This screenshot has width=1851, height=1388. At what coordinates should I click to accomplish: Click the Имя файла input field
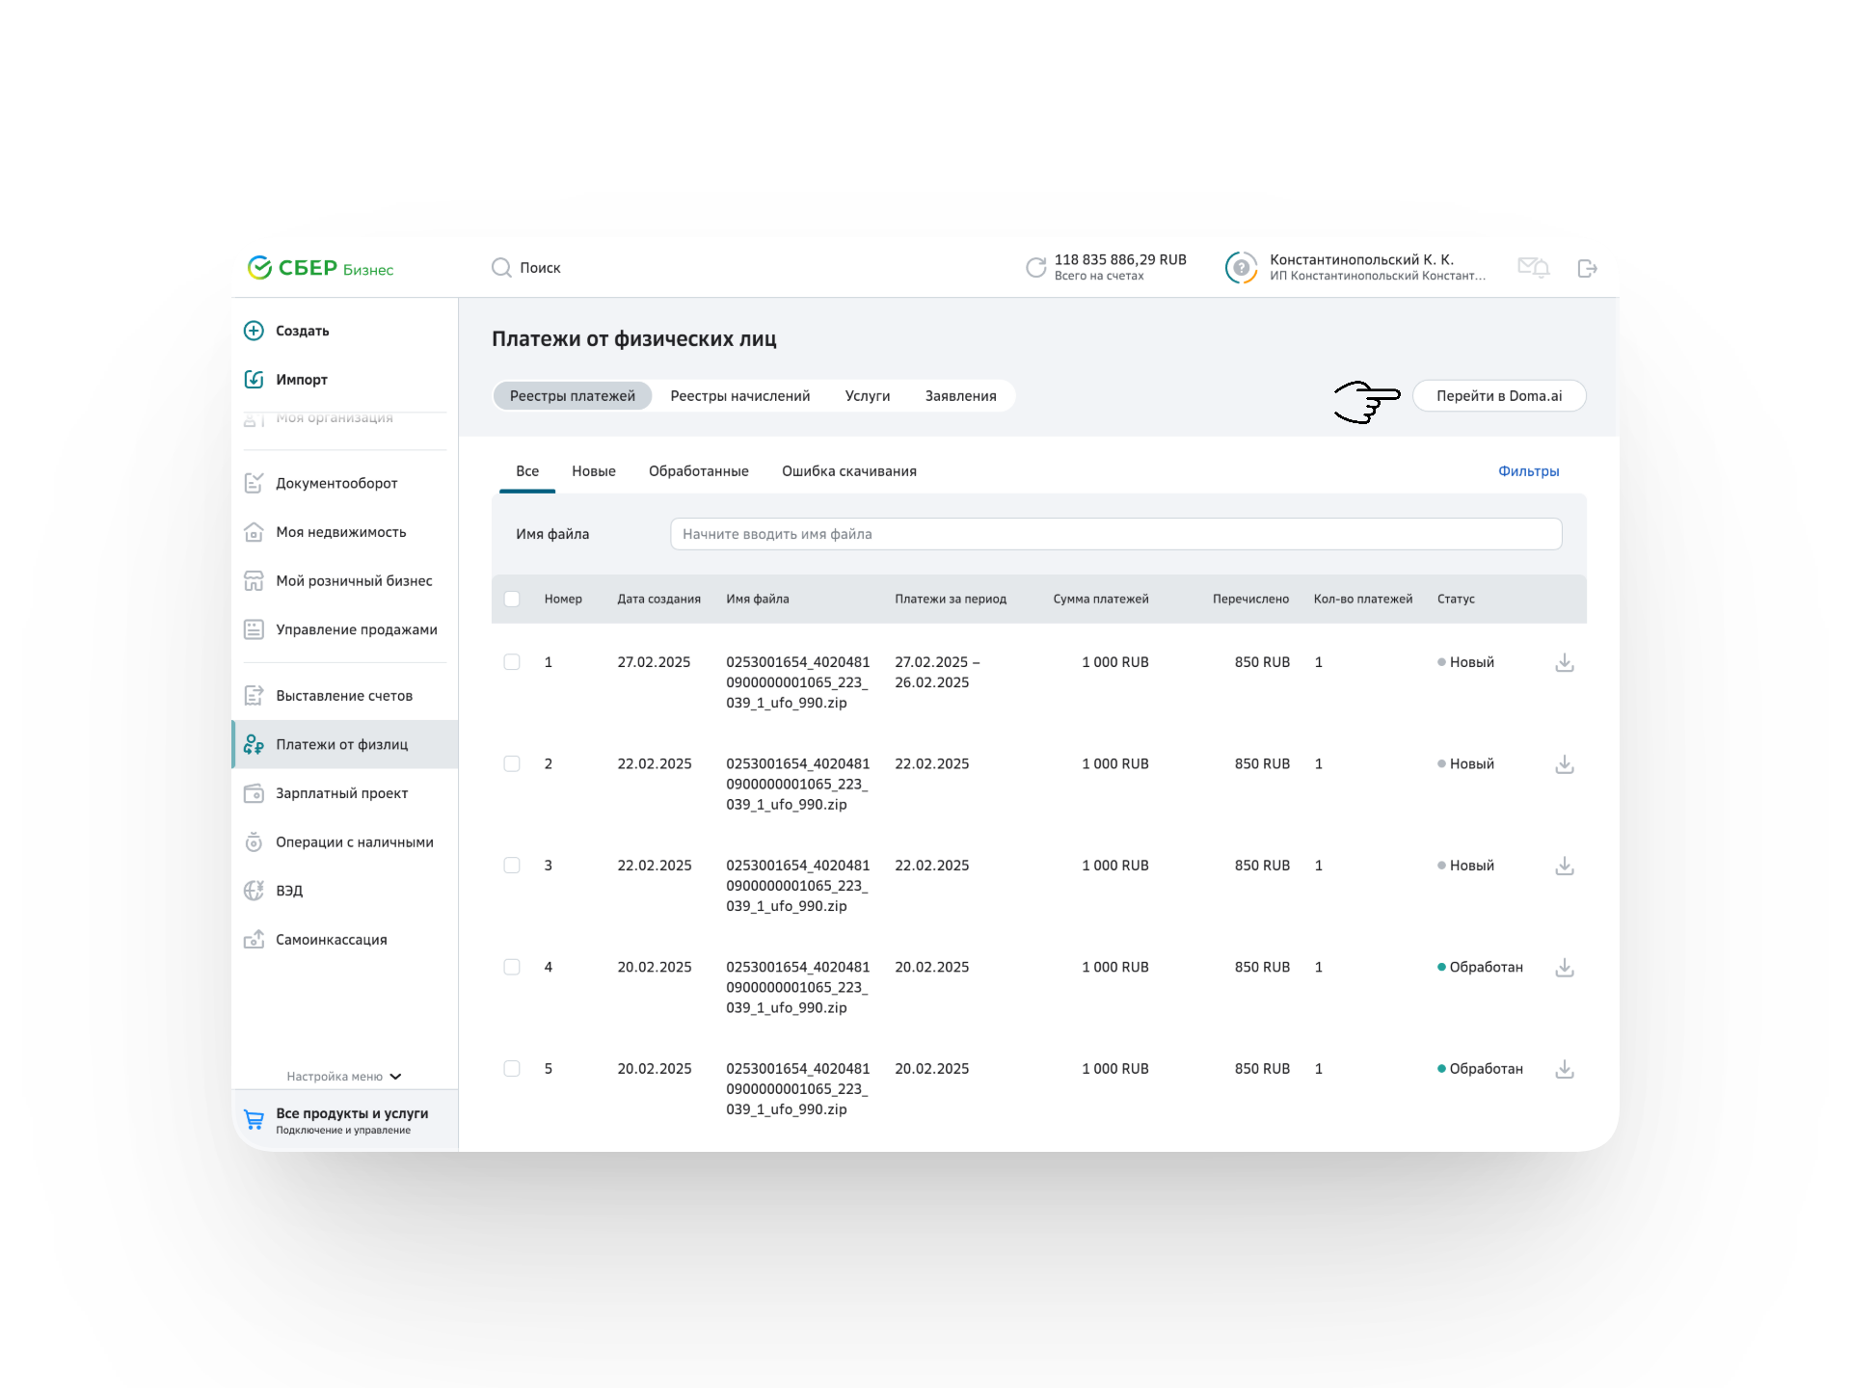[1115, 534]
